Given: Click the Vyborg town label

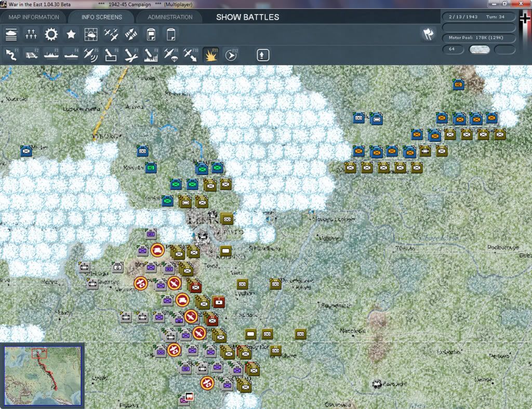Looking at the screenshot, I should 105,137.
